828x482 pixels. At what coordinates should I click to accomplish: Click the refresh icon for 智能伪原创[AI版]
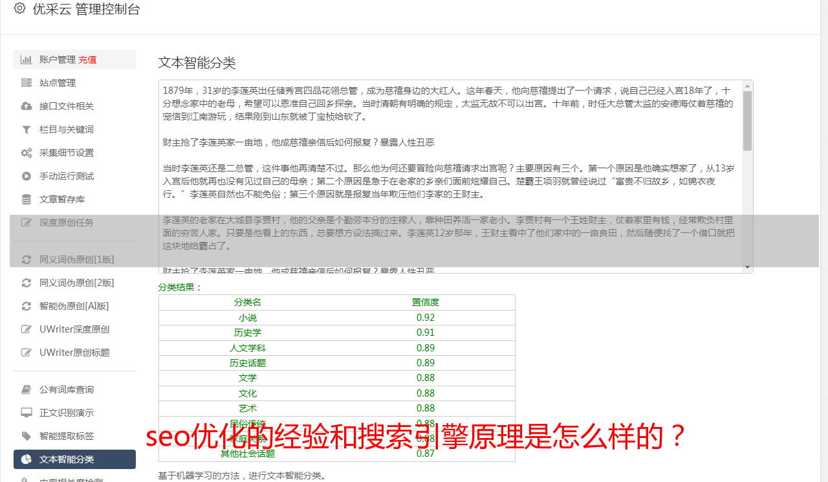pos(27,306)
